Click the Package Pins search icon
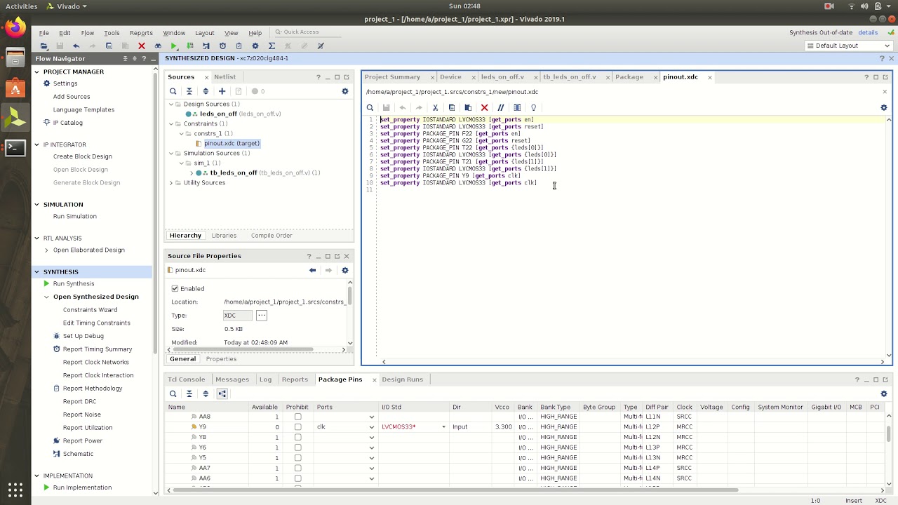The image size is (898, 505). [173, 393]
